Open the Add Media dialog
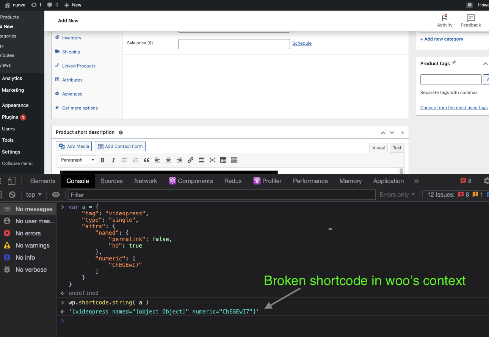The width and height of the screenshot is (489, 337). point(74,146)
